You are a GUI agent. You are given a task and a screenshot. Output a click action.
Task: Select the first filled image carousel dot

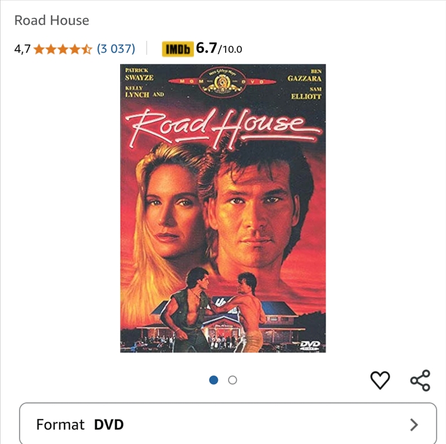[x=214, y=380]
